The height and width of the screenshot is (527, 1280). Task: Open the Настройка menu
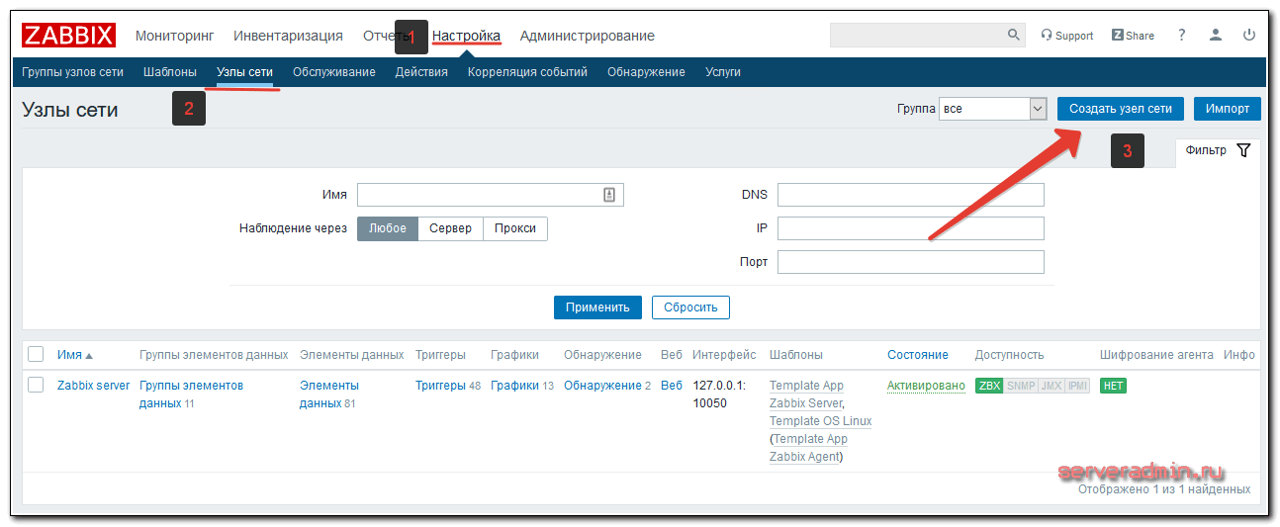[x=467, y=36]
